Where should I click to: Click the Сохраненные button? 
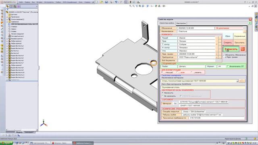pyautogui.click(x=239, y=36)
